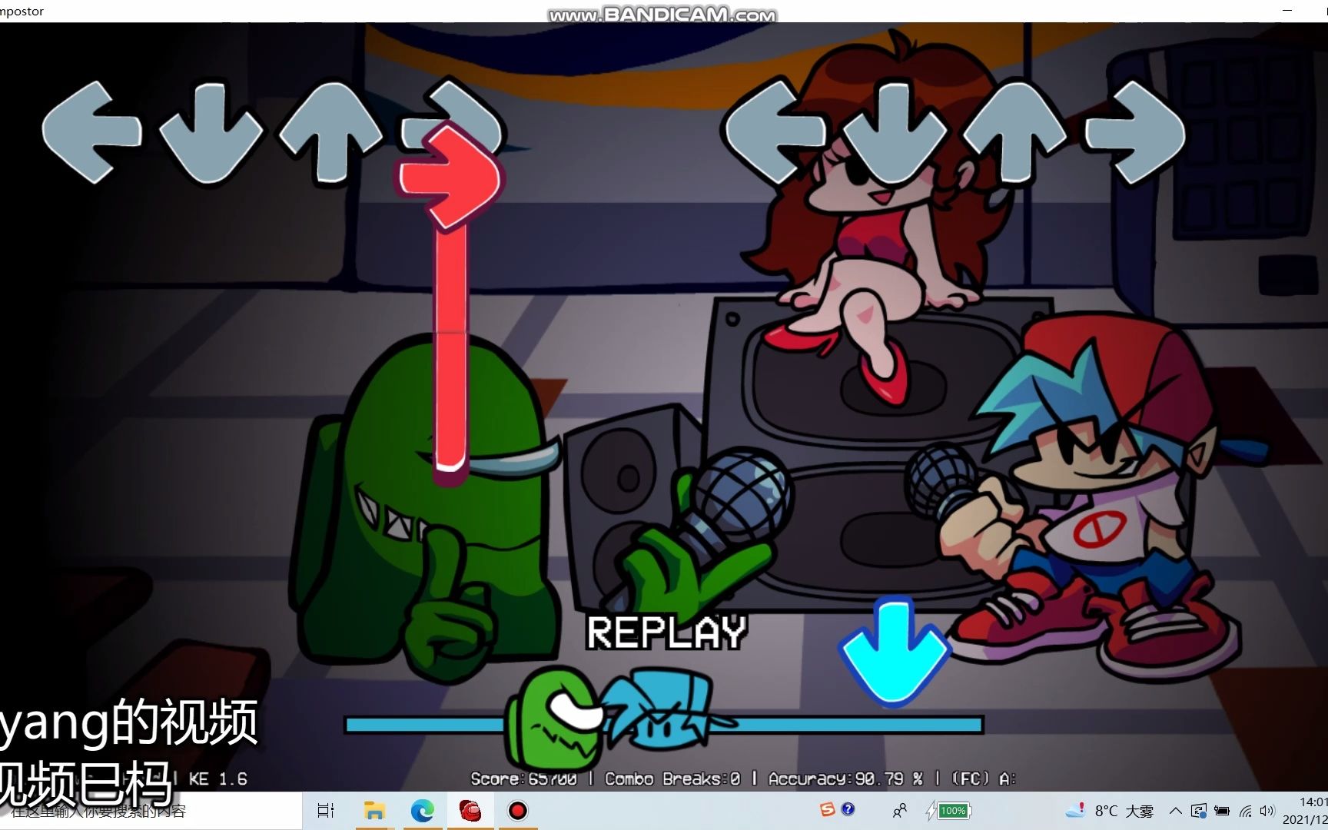Click the 100% battery indicator
Screen dimensions: 1328x830
pyautogui.click(x=949, y=811)
